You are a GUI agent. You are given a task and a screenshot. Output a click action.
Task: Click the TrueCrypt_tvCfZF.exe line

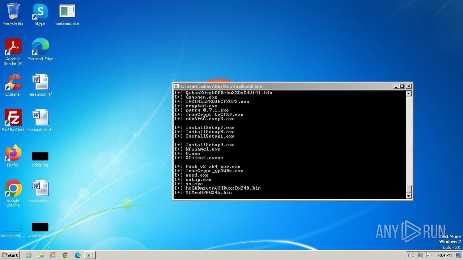[x=209, y=114]
